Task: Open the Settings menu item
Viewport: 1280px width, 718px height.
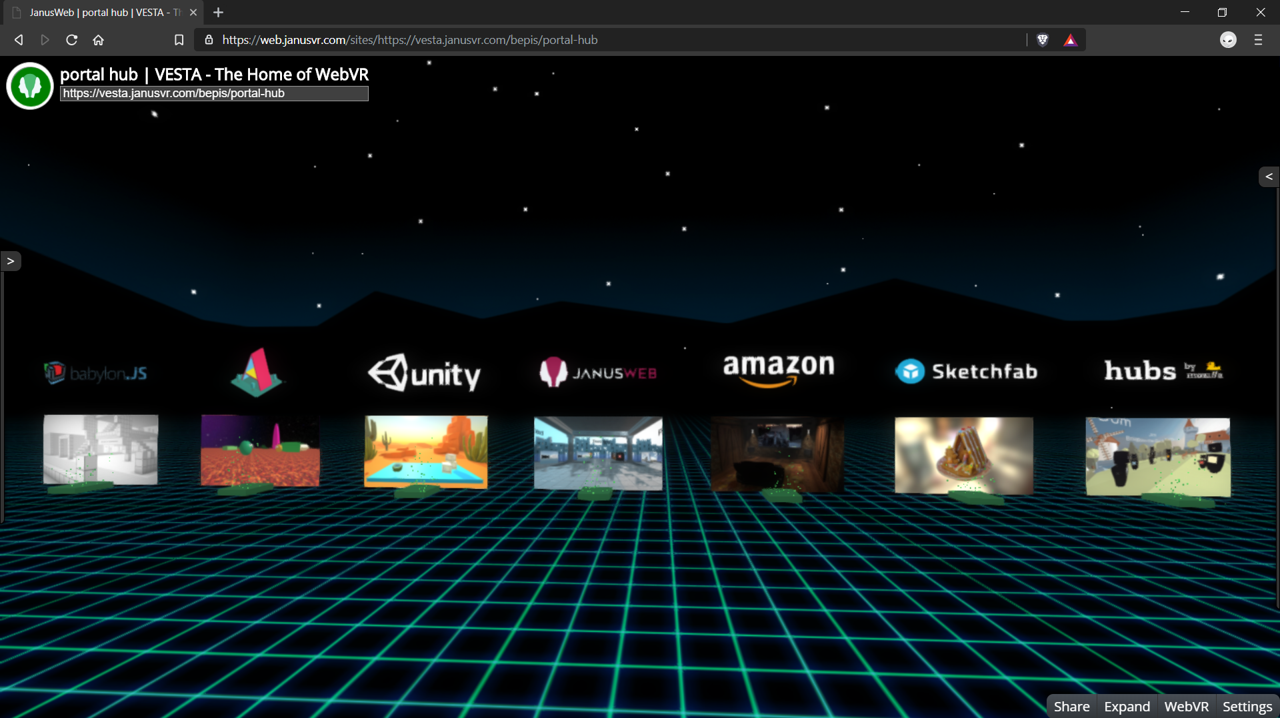Action: click(x=1247, y=706)
